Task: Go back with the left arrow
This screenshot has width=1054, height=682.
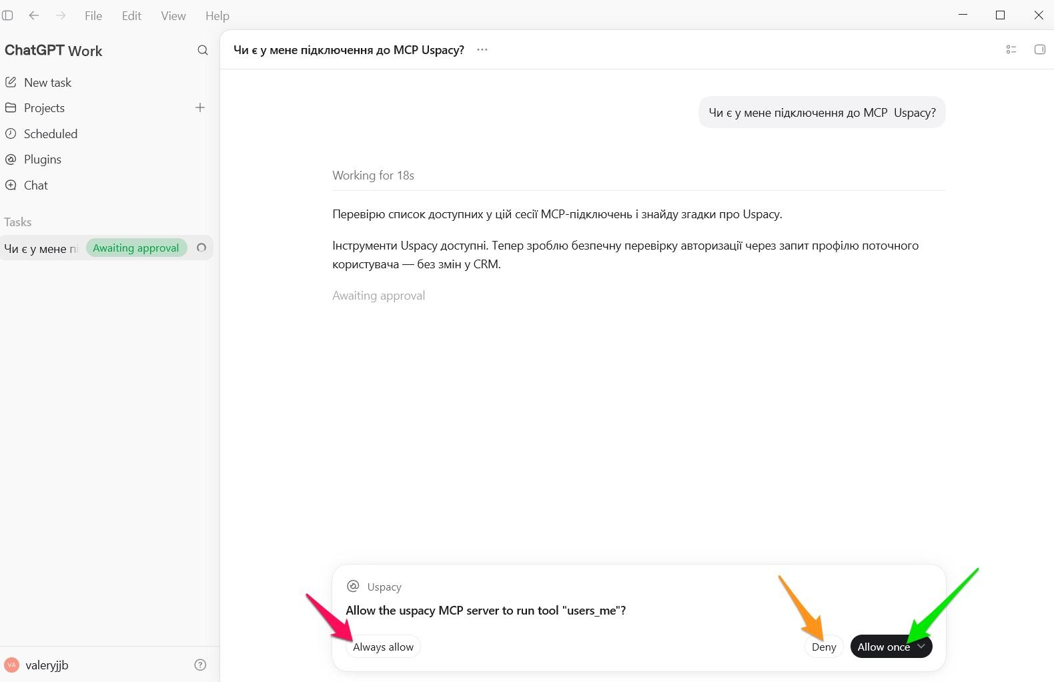Action: 34,15
